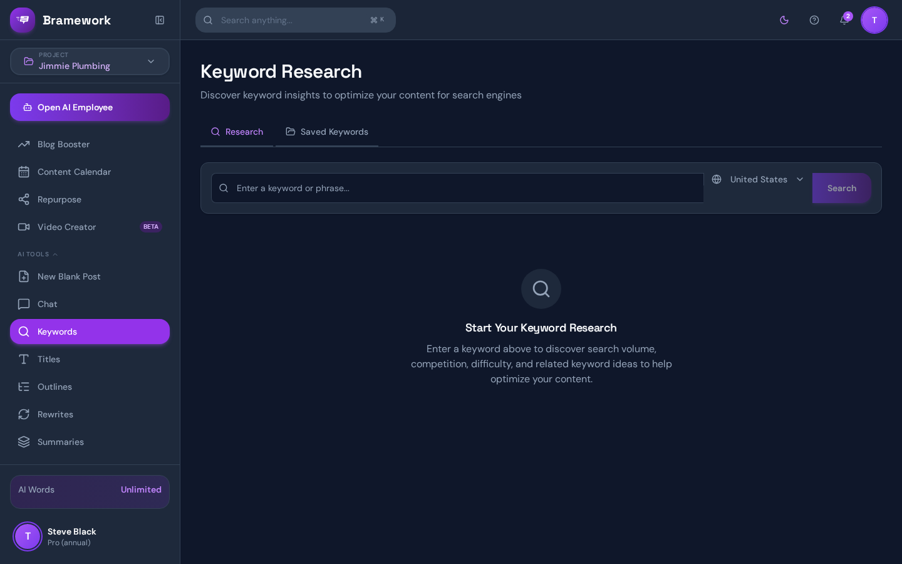Screen dimensions: 902x564
Task: Click the Repurpose share icon
Action: coord(24,199)
